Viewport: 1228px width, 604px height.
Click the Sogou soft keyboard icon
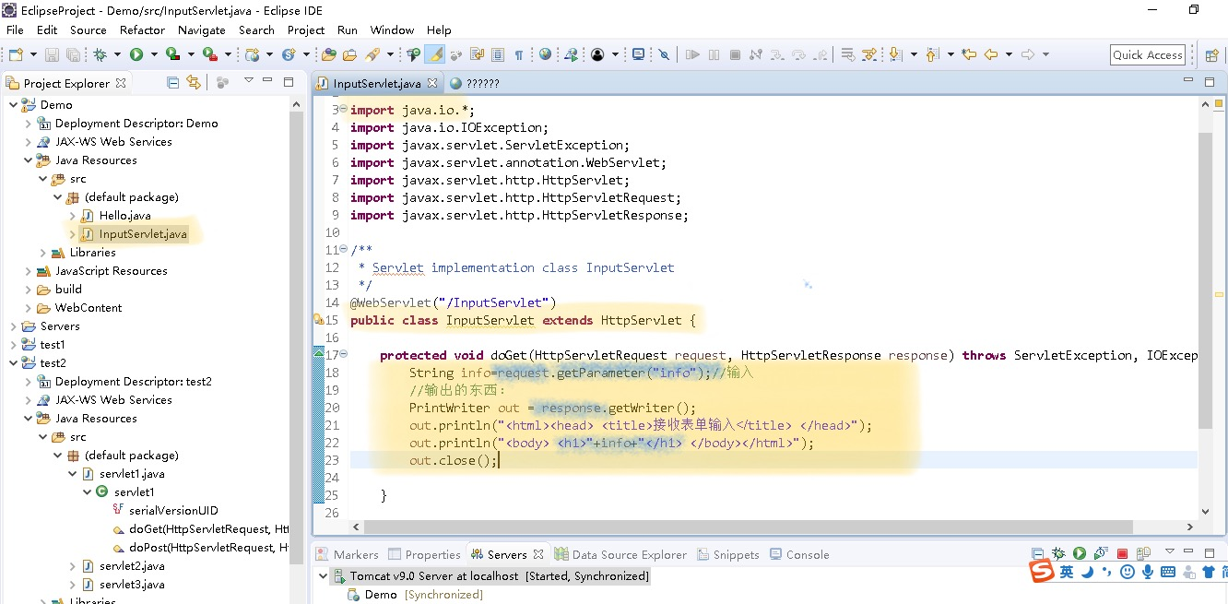click(x=1168, y=572)
